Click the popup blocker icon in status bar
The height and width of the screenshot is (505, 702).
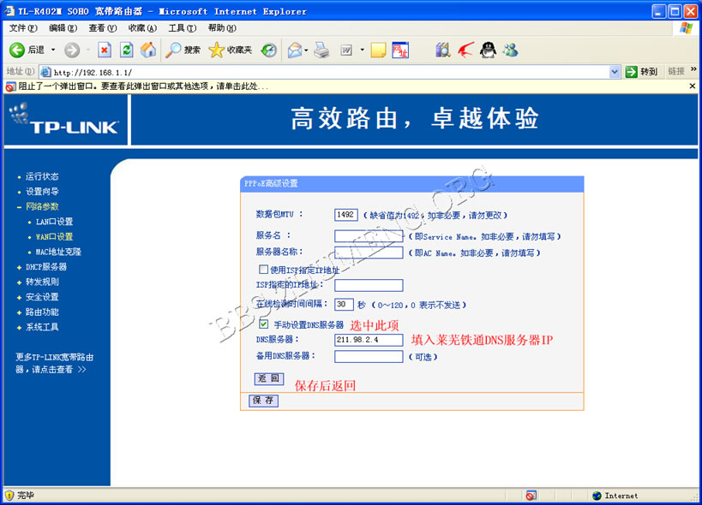coord(531,496)
